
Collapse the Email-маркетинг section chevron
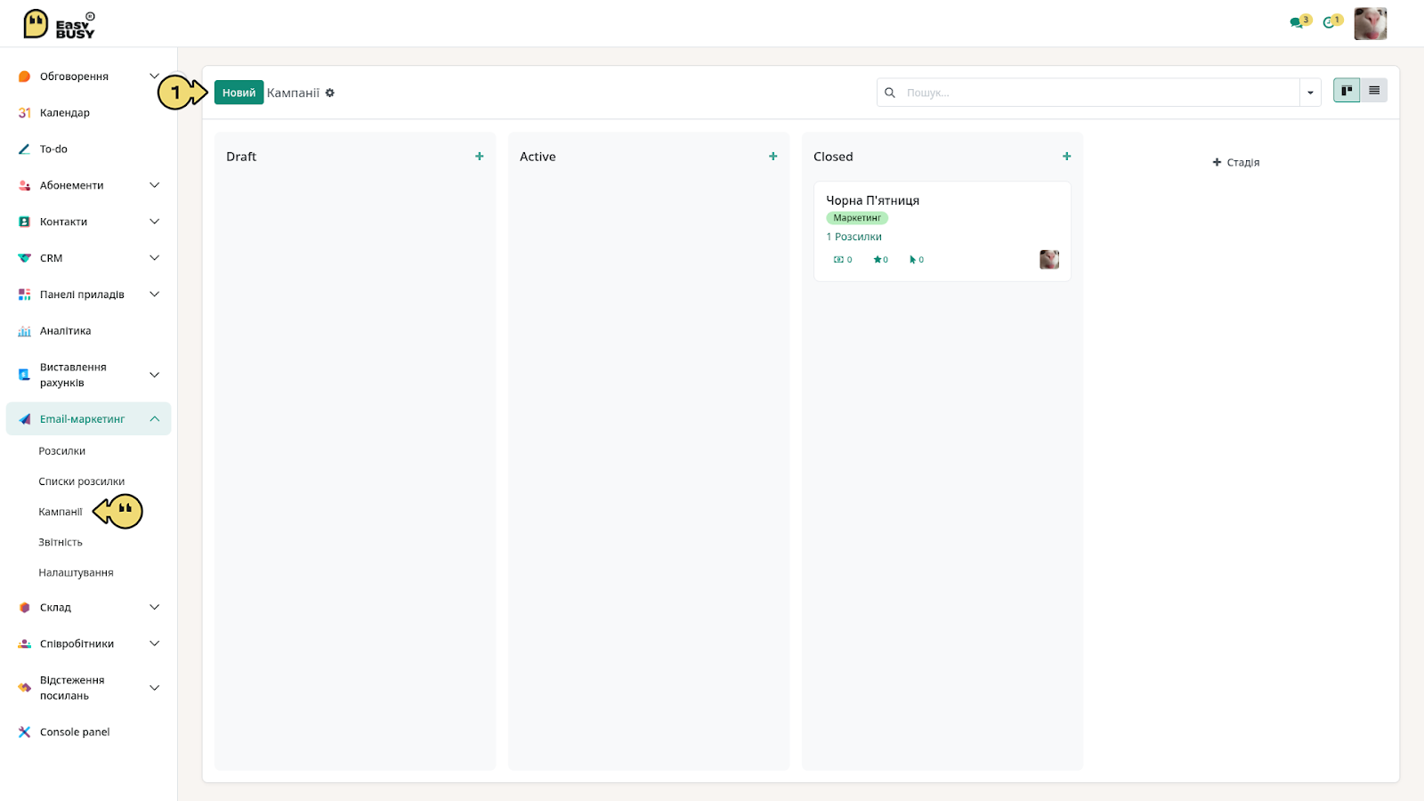154,419
